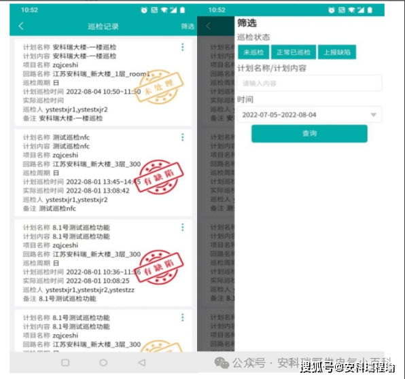405x379 pixels.
Task: Tap the back arrow beside 巡检记录
Action: (21, 26)
